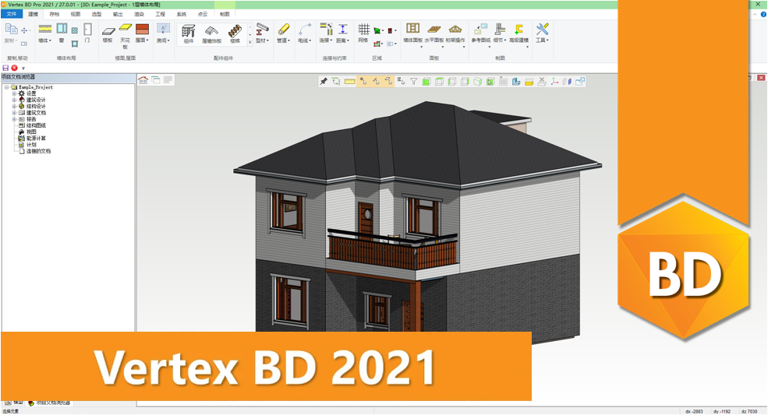Open the 工程 ribbon tab
The width and height of the screenshot is (768, 415).
click(160, 14)
